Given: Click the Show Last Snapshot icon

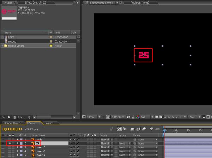Looking at the screenshot, I should (133, 117).
